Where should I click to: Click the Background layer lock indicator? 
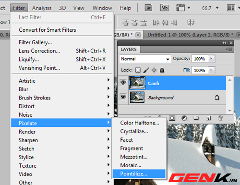217,98
